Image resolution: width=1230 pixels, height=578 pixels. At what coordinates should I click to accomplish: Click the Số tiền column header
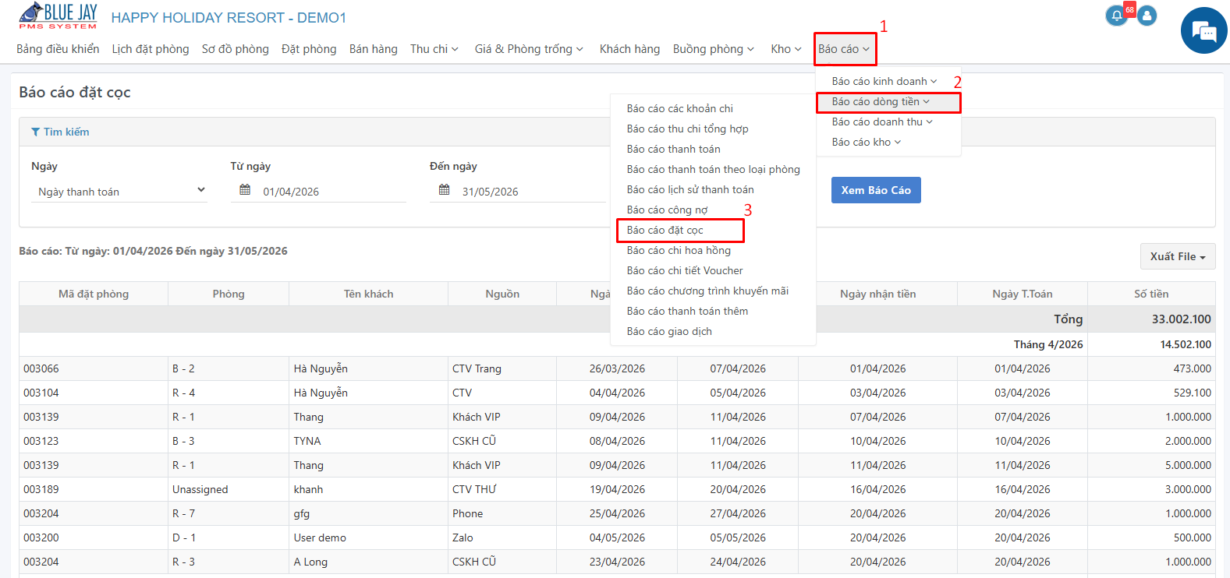pyautogui.click(x=1151, y=294)
